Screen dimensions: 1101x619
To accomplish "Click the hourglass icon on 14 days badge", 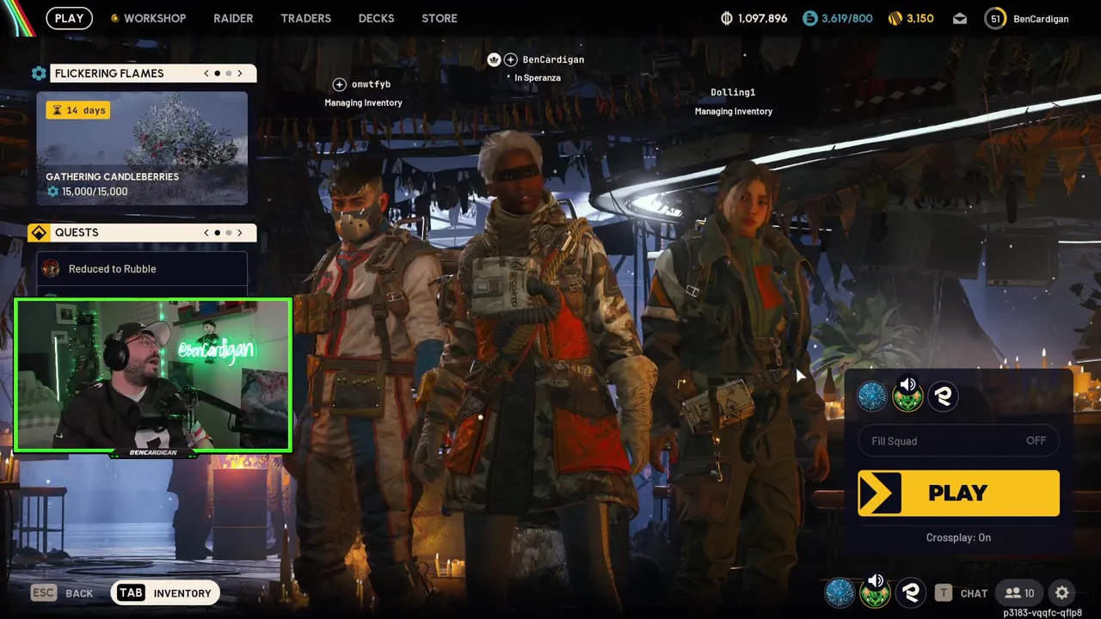I will (57, 110).
